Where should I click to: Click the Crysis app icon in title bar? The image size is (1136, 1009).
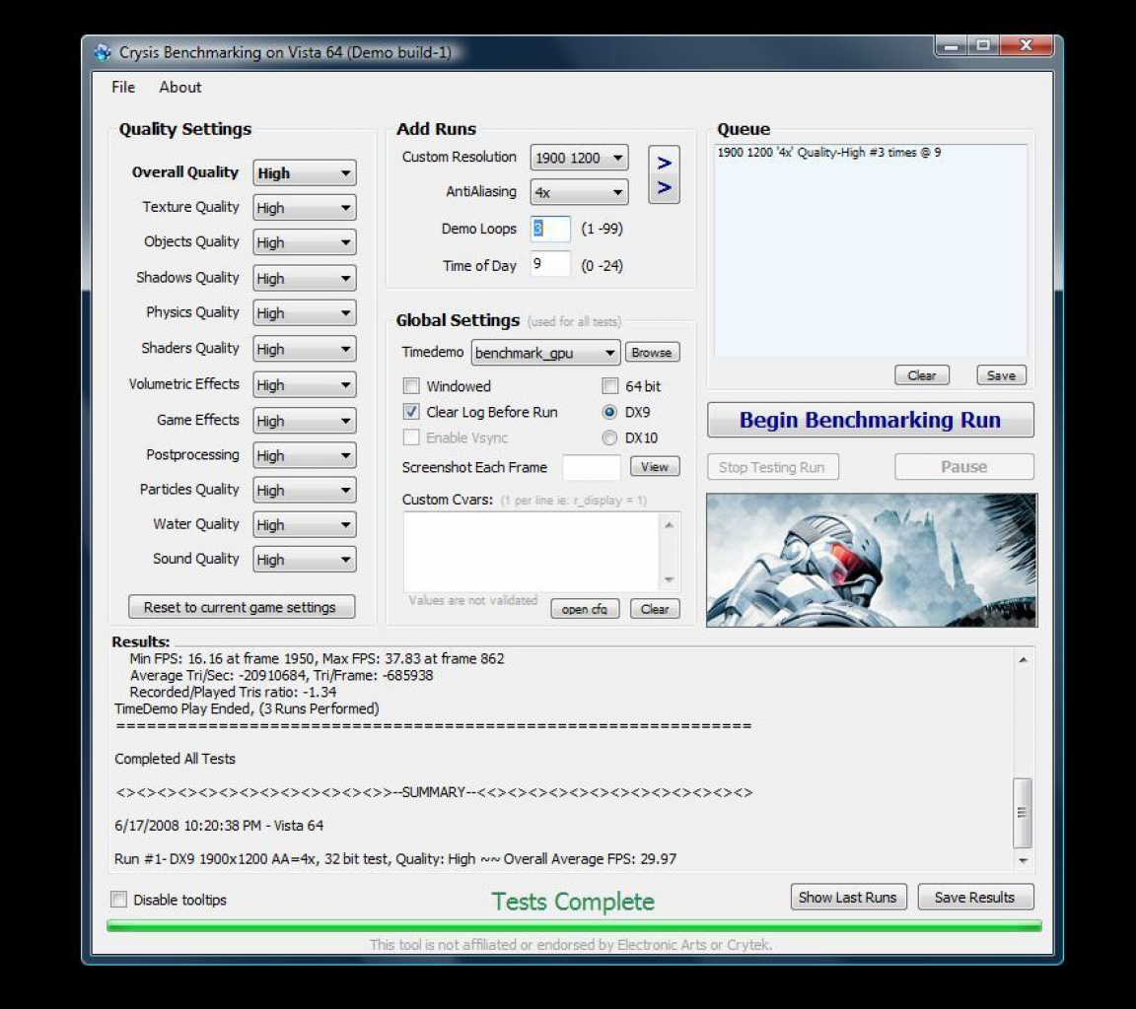click(x=103, y=52)
